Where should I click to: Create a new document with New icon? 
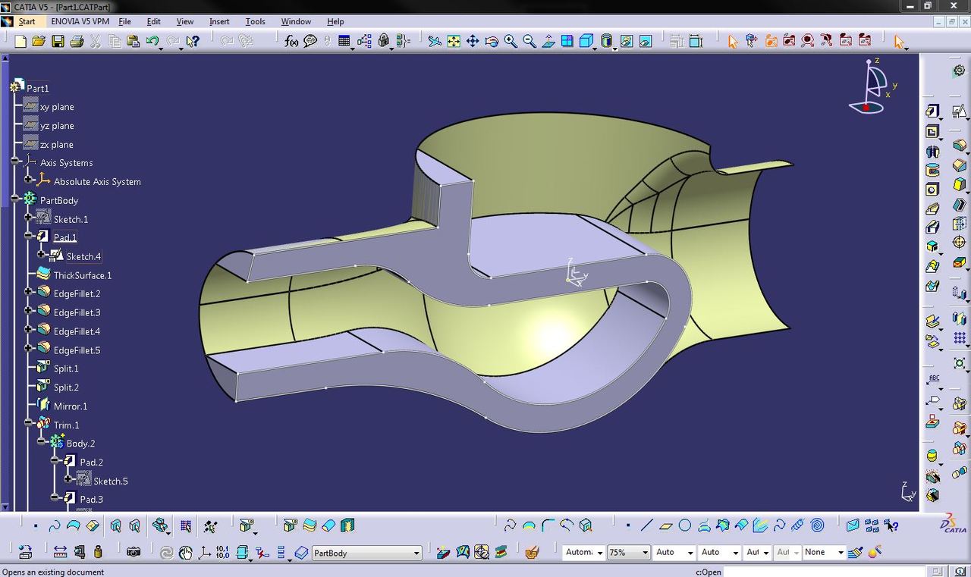(x=20, y=41)
